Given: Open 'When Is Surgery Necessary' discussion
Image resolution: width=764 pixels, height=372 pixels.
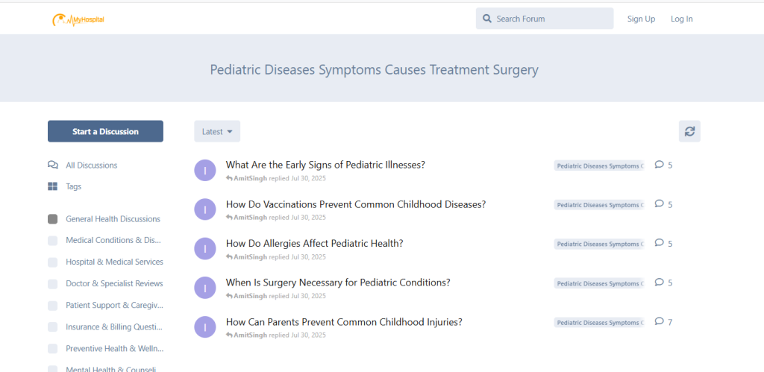Looking at the screenshot, I should (x=338, y=283).
